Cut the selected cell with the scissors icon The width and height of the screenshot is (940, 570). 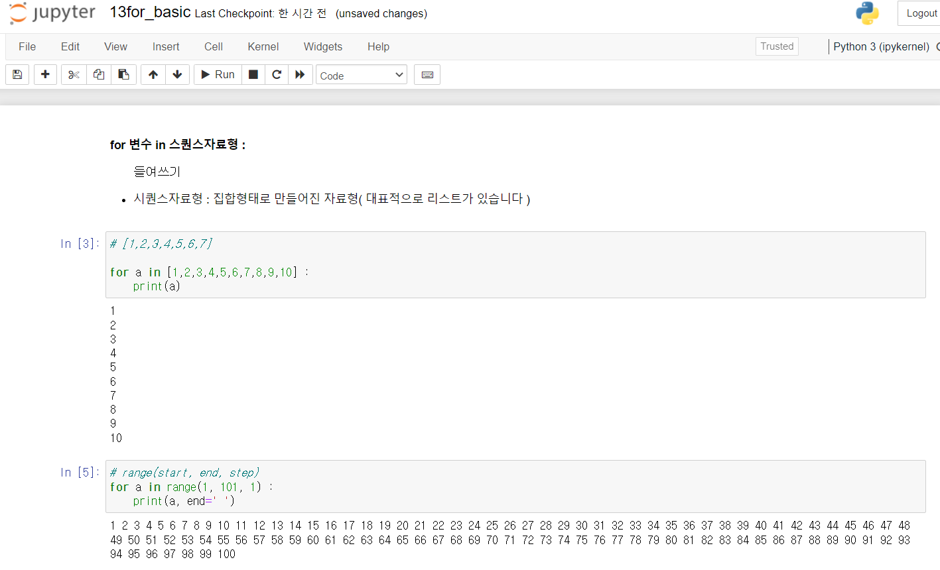pyautogui.click(x=73, y=74)
